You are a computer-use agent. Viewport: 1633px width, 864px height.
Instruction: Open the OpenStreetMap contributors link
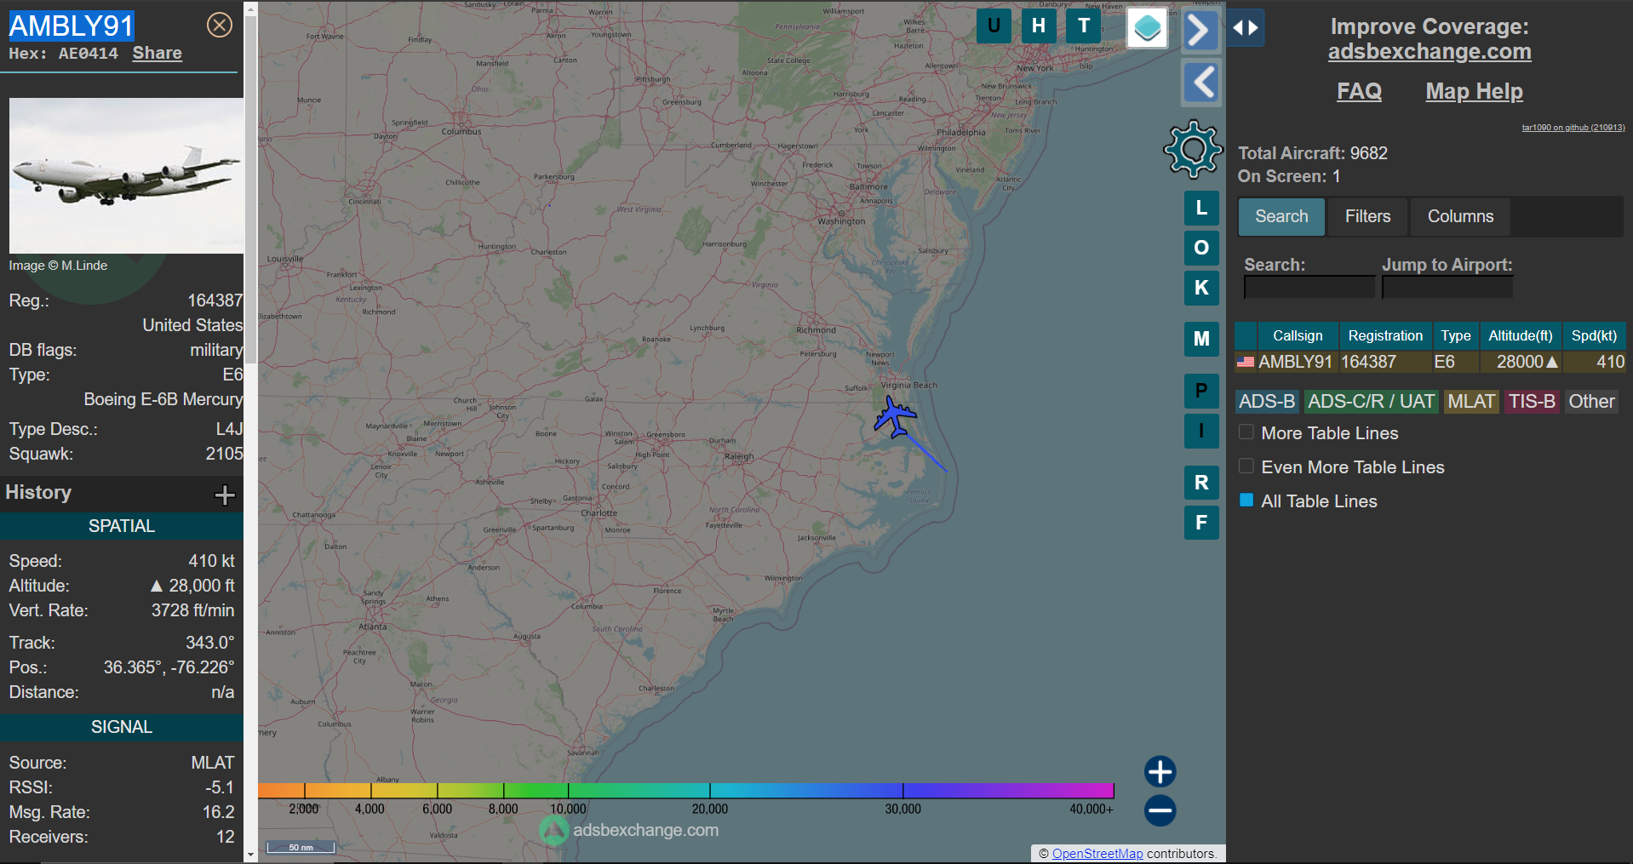point(1097,854)
